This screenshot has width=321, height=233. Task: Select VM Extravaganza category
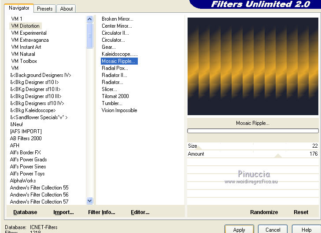(30, 40)
